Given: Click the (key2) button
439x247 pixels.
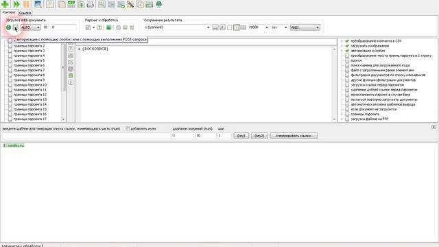Looking at the screenshot, I should [x=259, y=136].
